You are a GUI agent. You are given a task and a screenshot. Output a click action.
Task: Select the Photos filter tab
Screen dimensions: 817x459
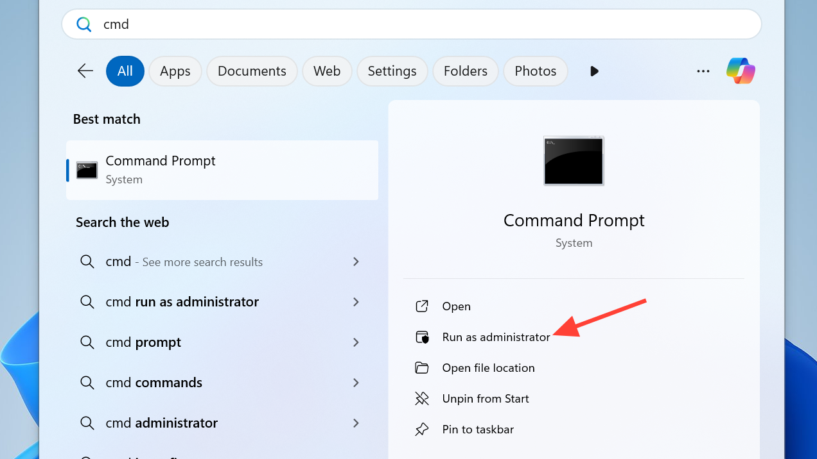coord(535,71)
